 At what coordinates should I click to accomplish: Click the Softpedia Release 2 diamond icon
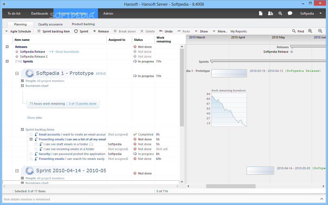(17, 57)
